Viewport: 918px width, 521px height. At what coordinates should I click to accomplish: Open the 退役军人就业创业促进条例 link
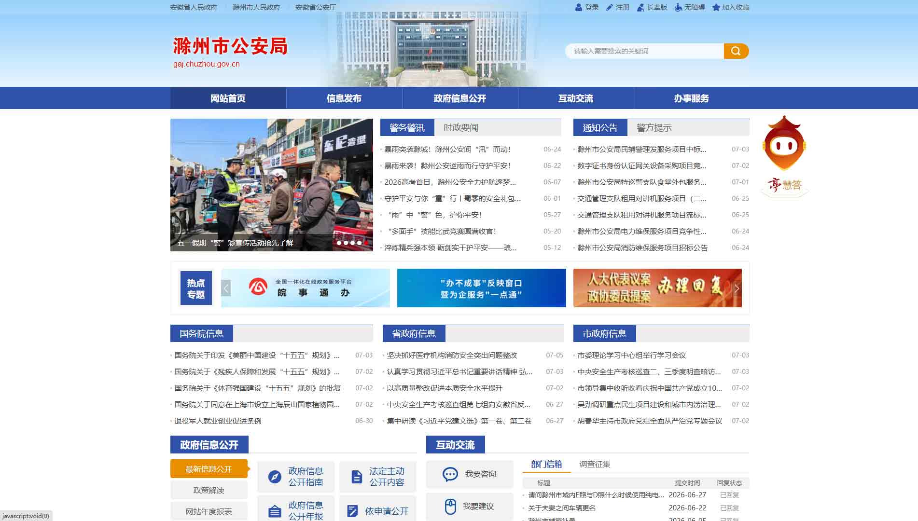click(x=218, y=421)
